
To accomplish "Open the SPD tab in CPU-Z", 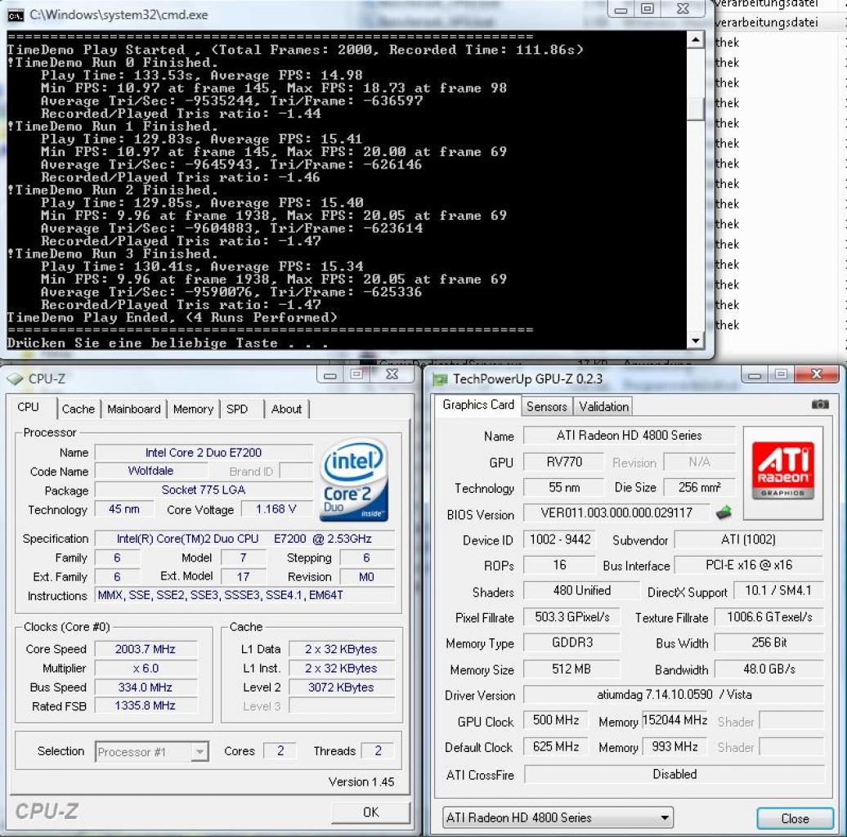I will [237, 410].
